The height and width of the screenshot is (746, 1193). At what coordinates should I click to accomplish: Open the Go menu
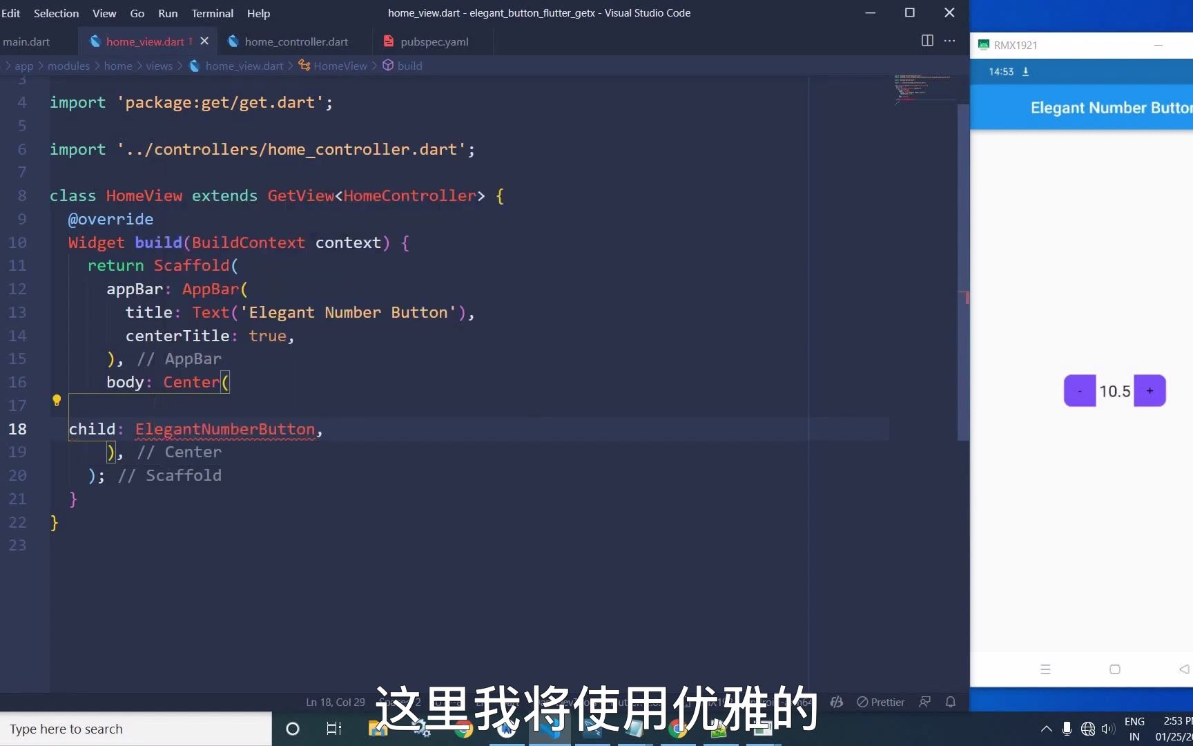tap(137, 13)
